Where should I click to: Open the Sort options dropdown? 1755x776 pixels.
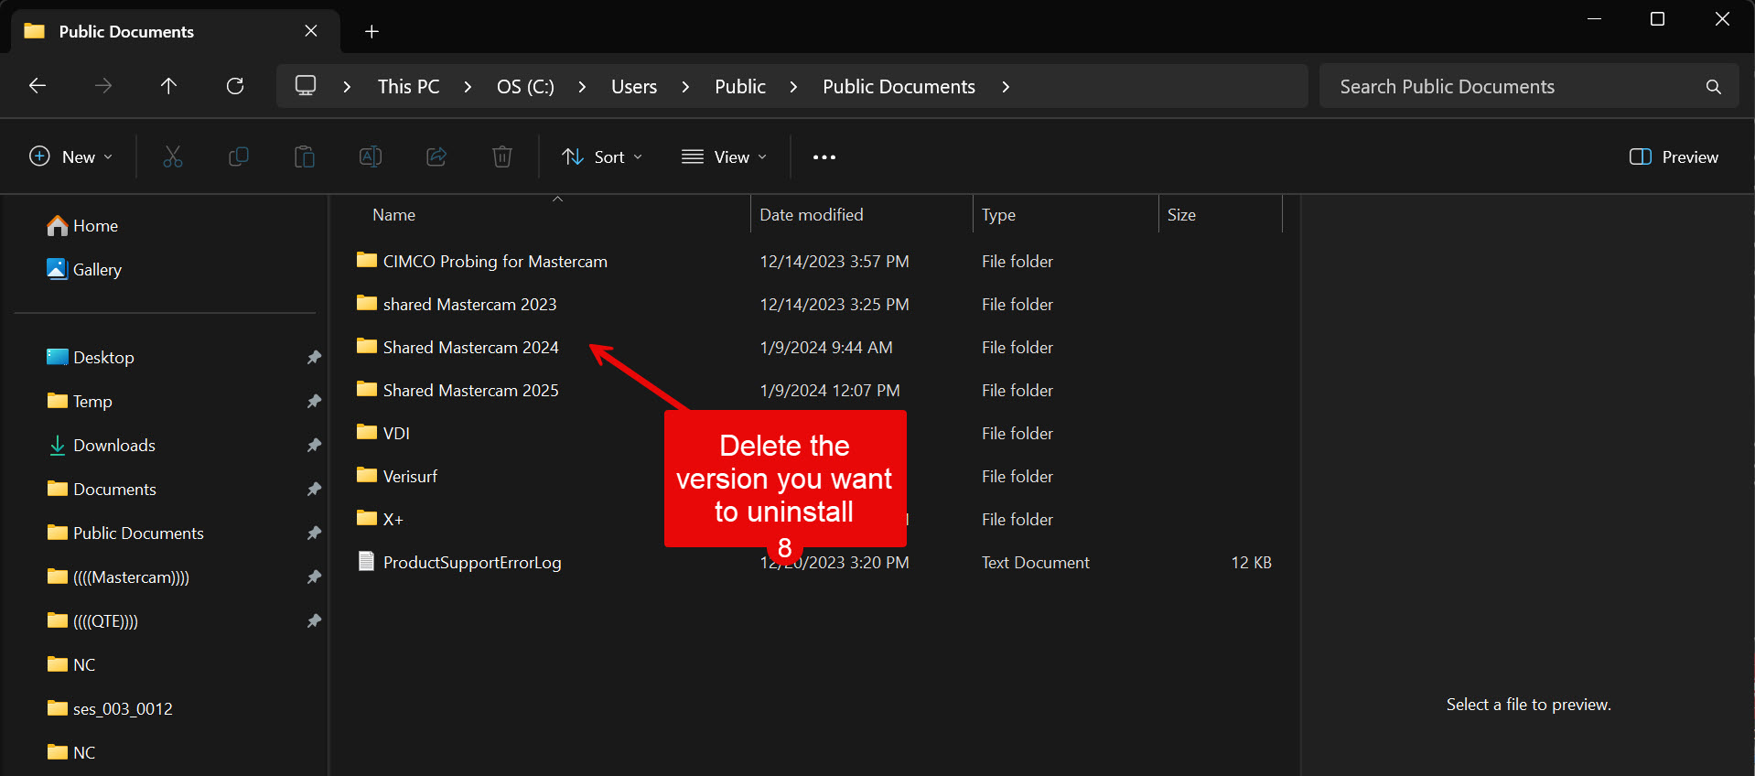602,156
